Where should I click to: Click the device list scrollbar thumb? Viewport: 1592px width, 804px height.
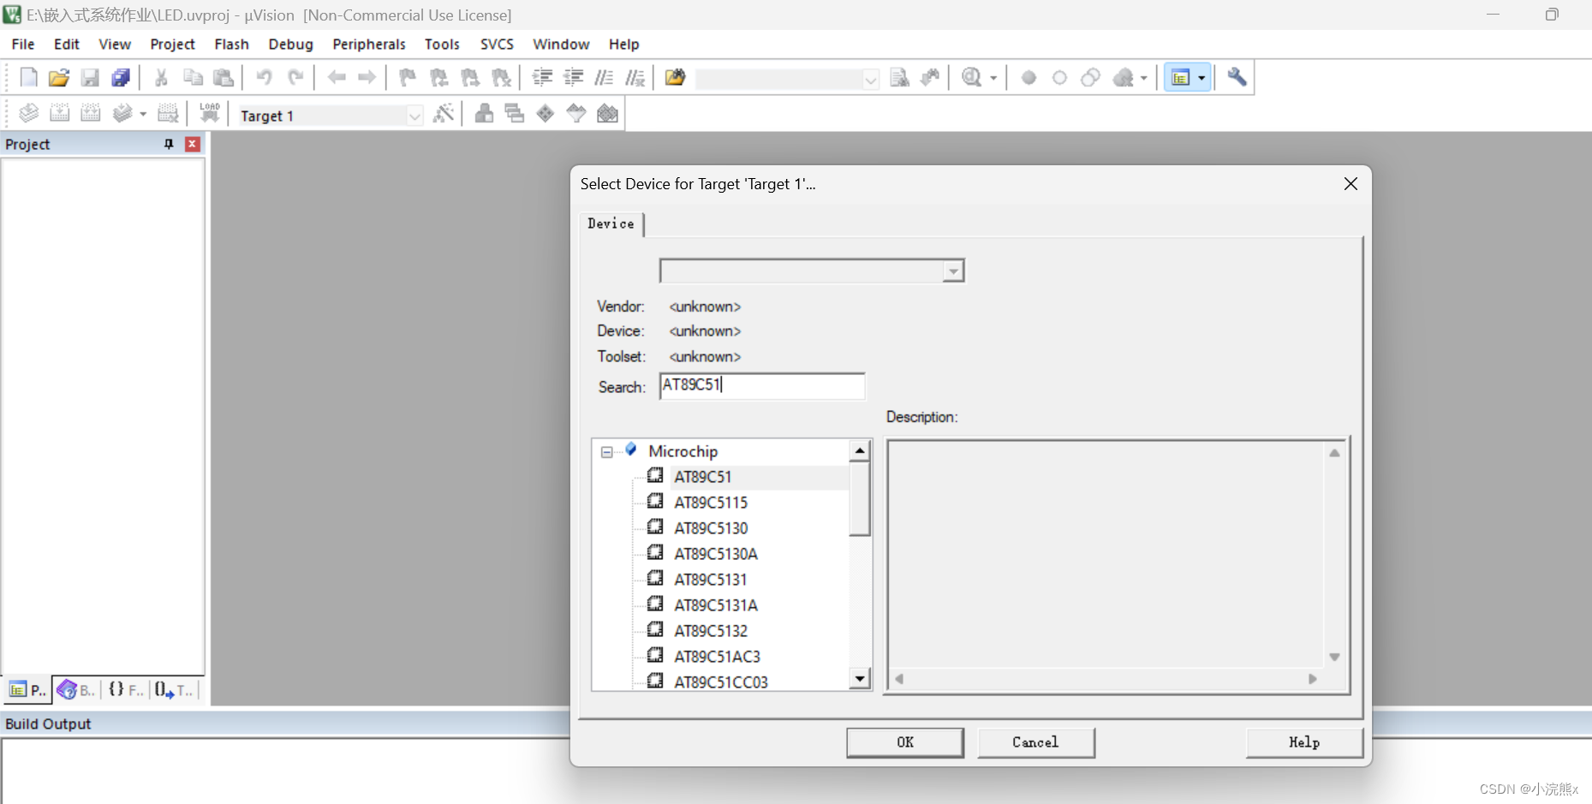pos(860,499)
